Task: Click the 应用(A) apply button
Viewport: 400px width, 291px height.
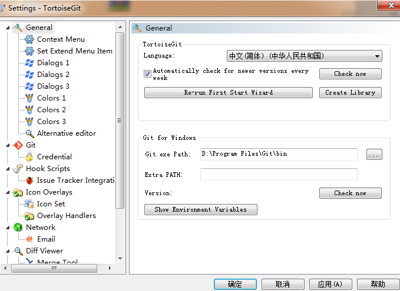Action: pyautogui.click(x=330, y=284)
